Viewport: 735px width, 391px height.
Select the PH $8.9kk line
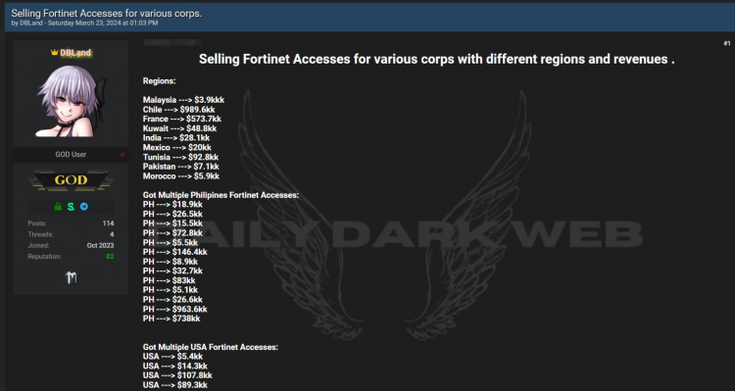pyautogui.click(x=171, y=262)
